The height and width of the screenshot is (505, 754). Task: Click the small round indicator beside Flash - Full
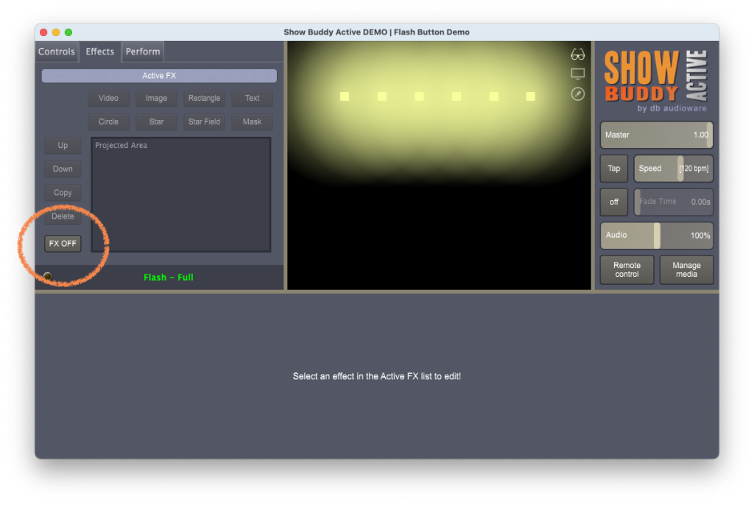[x=48, y=277]
